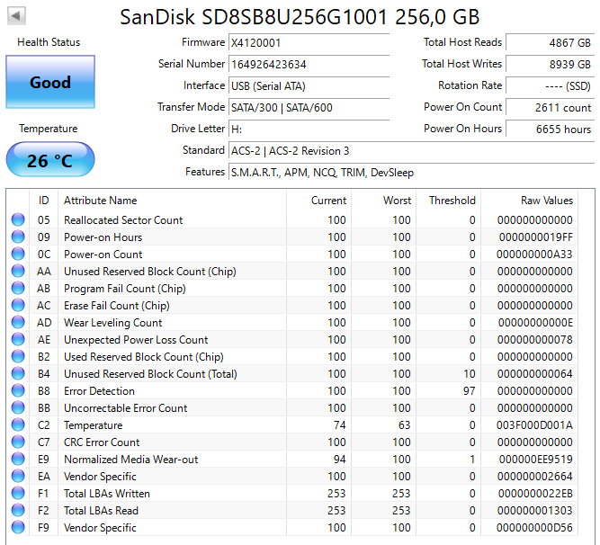Click status orb for Temperature attribute row

18,425
